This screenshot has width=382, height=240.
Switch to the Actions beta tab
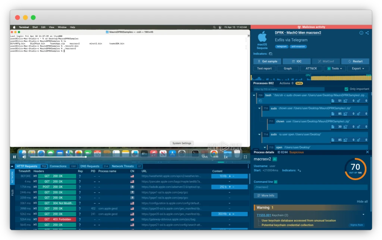pyautogui.click(x=291, y=83)
